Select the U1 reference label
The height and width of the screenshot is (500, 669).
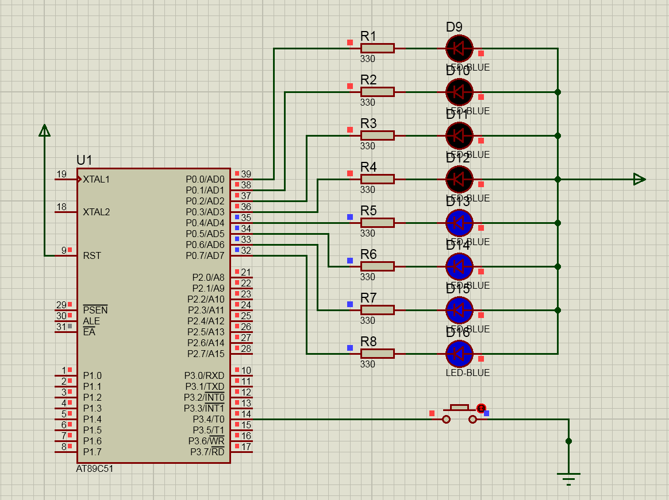pyautogui.click(x=84, y=160)
